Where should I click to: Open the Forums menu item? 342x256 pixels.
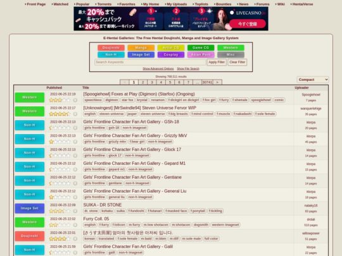click(262, 4)
